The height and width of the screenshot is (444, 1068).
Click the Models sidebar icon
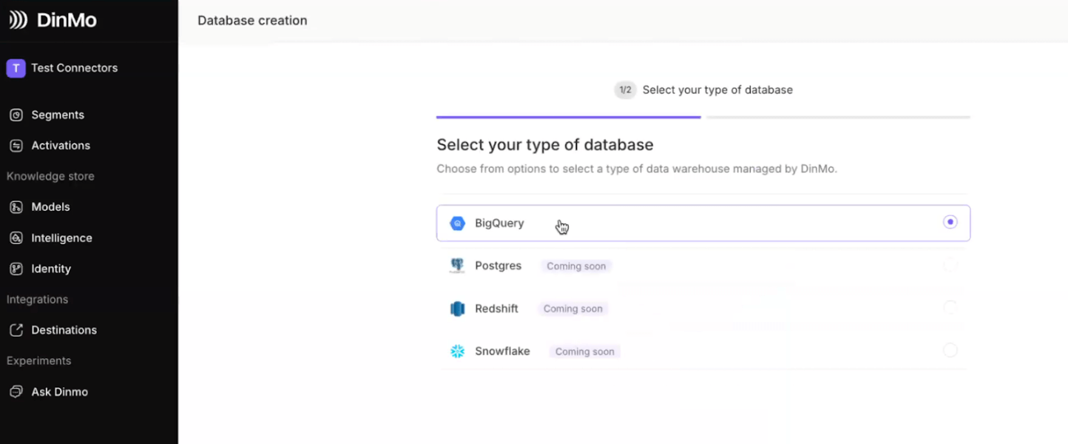[16, 207]
